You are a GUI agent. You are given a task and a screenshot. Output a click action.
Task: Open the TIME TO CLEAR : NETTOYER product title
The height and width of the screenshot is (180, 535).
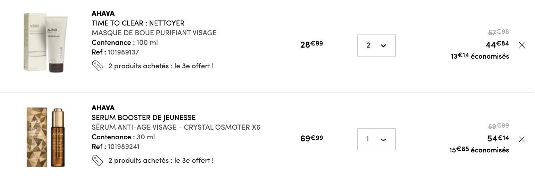(x=138, y=23)
